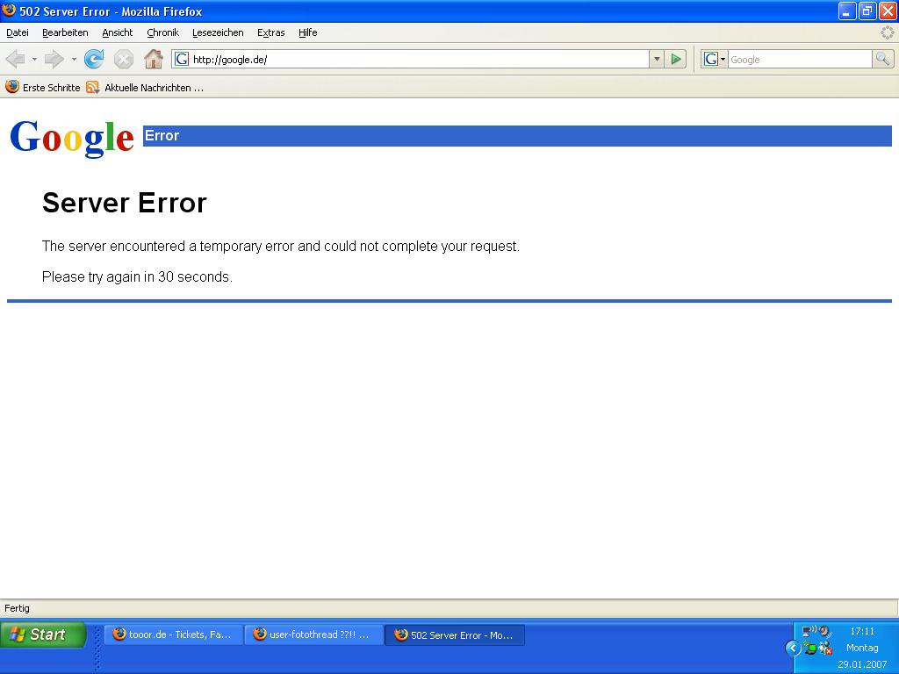The width and height of the screenshot is (899, 674).
Task: Open the Back history dropdown arrow
Action: point(34,60)
